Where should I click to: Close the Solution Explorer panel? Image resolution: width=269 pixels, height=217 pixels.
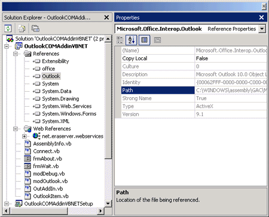106,17
